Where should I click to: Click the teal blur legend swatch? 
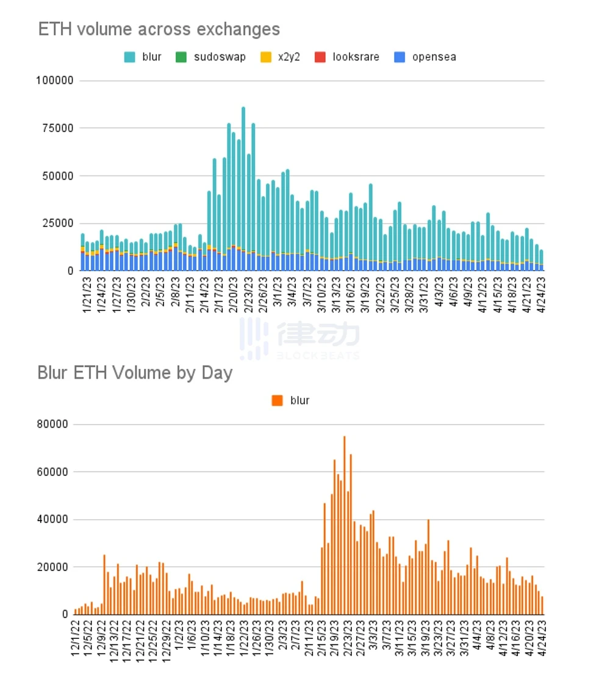pyautogui.click(x=129, y=57)
